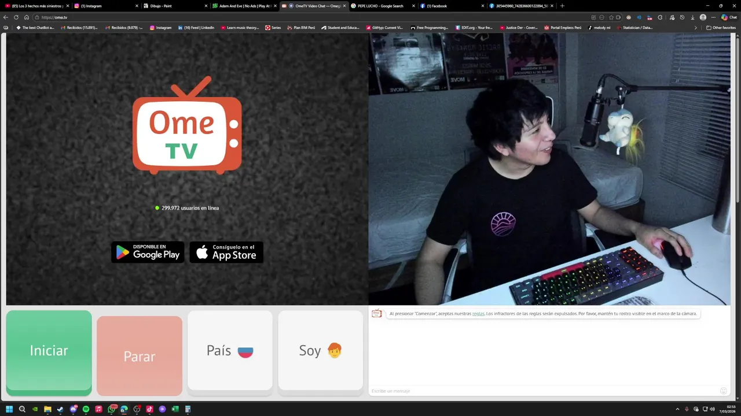The width and height of the screenshot is (741, 416).
Task: Open the Recibidos (15.891) bookmark
Action: [x=78, y=27]
